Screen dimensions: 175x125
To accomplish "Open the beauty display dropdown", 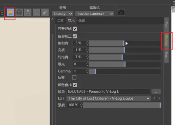I will [x=63, y=14].
